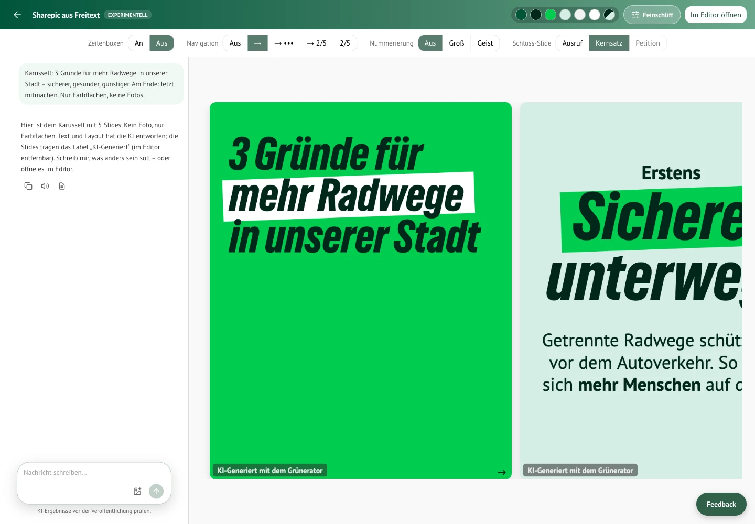This screenshot has width=755, height=524.
Task: Pick the near-black green color swatch
Action: (x=536, y=15)
